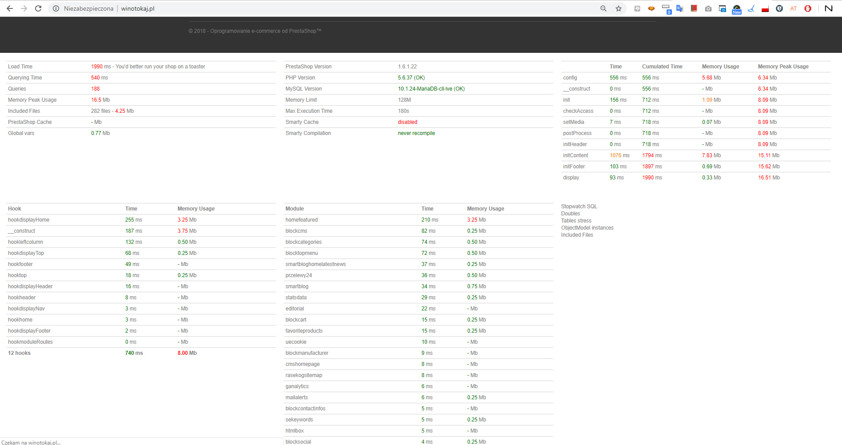Click the 'hookdisplayHome' hook row
842x445 pixels.
(x=141, y=220)
